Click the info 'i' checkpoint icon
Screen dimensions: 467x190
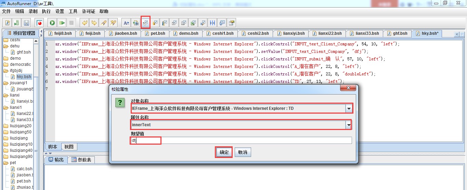click(x=165, y=23)
